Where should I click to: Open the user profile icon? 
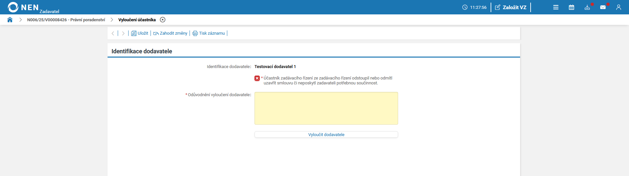[619, 7]
